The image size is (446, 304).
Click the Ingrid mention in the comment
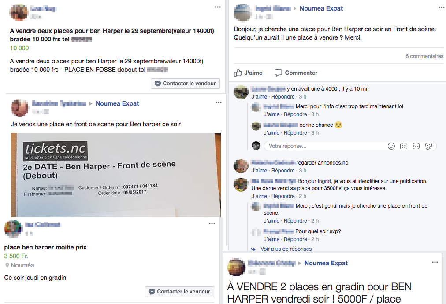[x=324, y=181]
